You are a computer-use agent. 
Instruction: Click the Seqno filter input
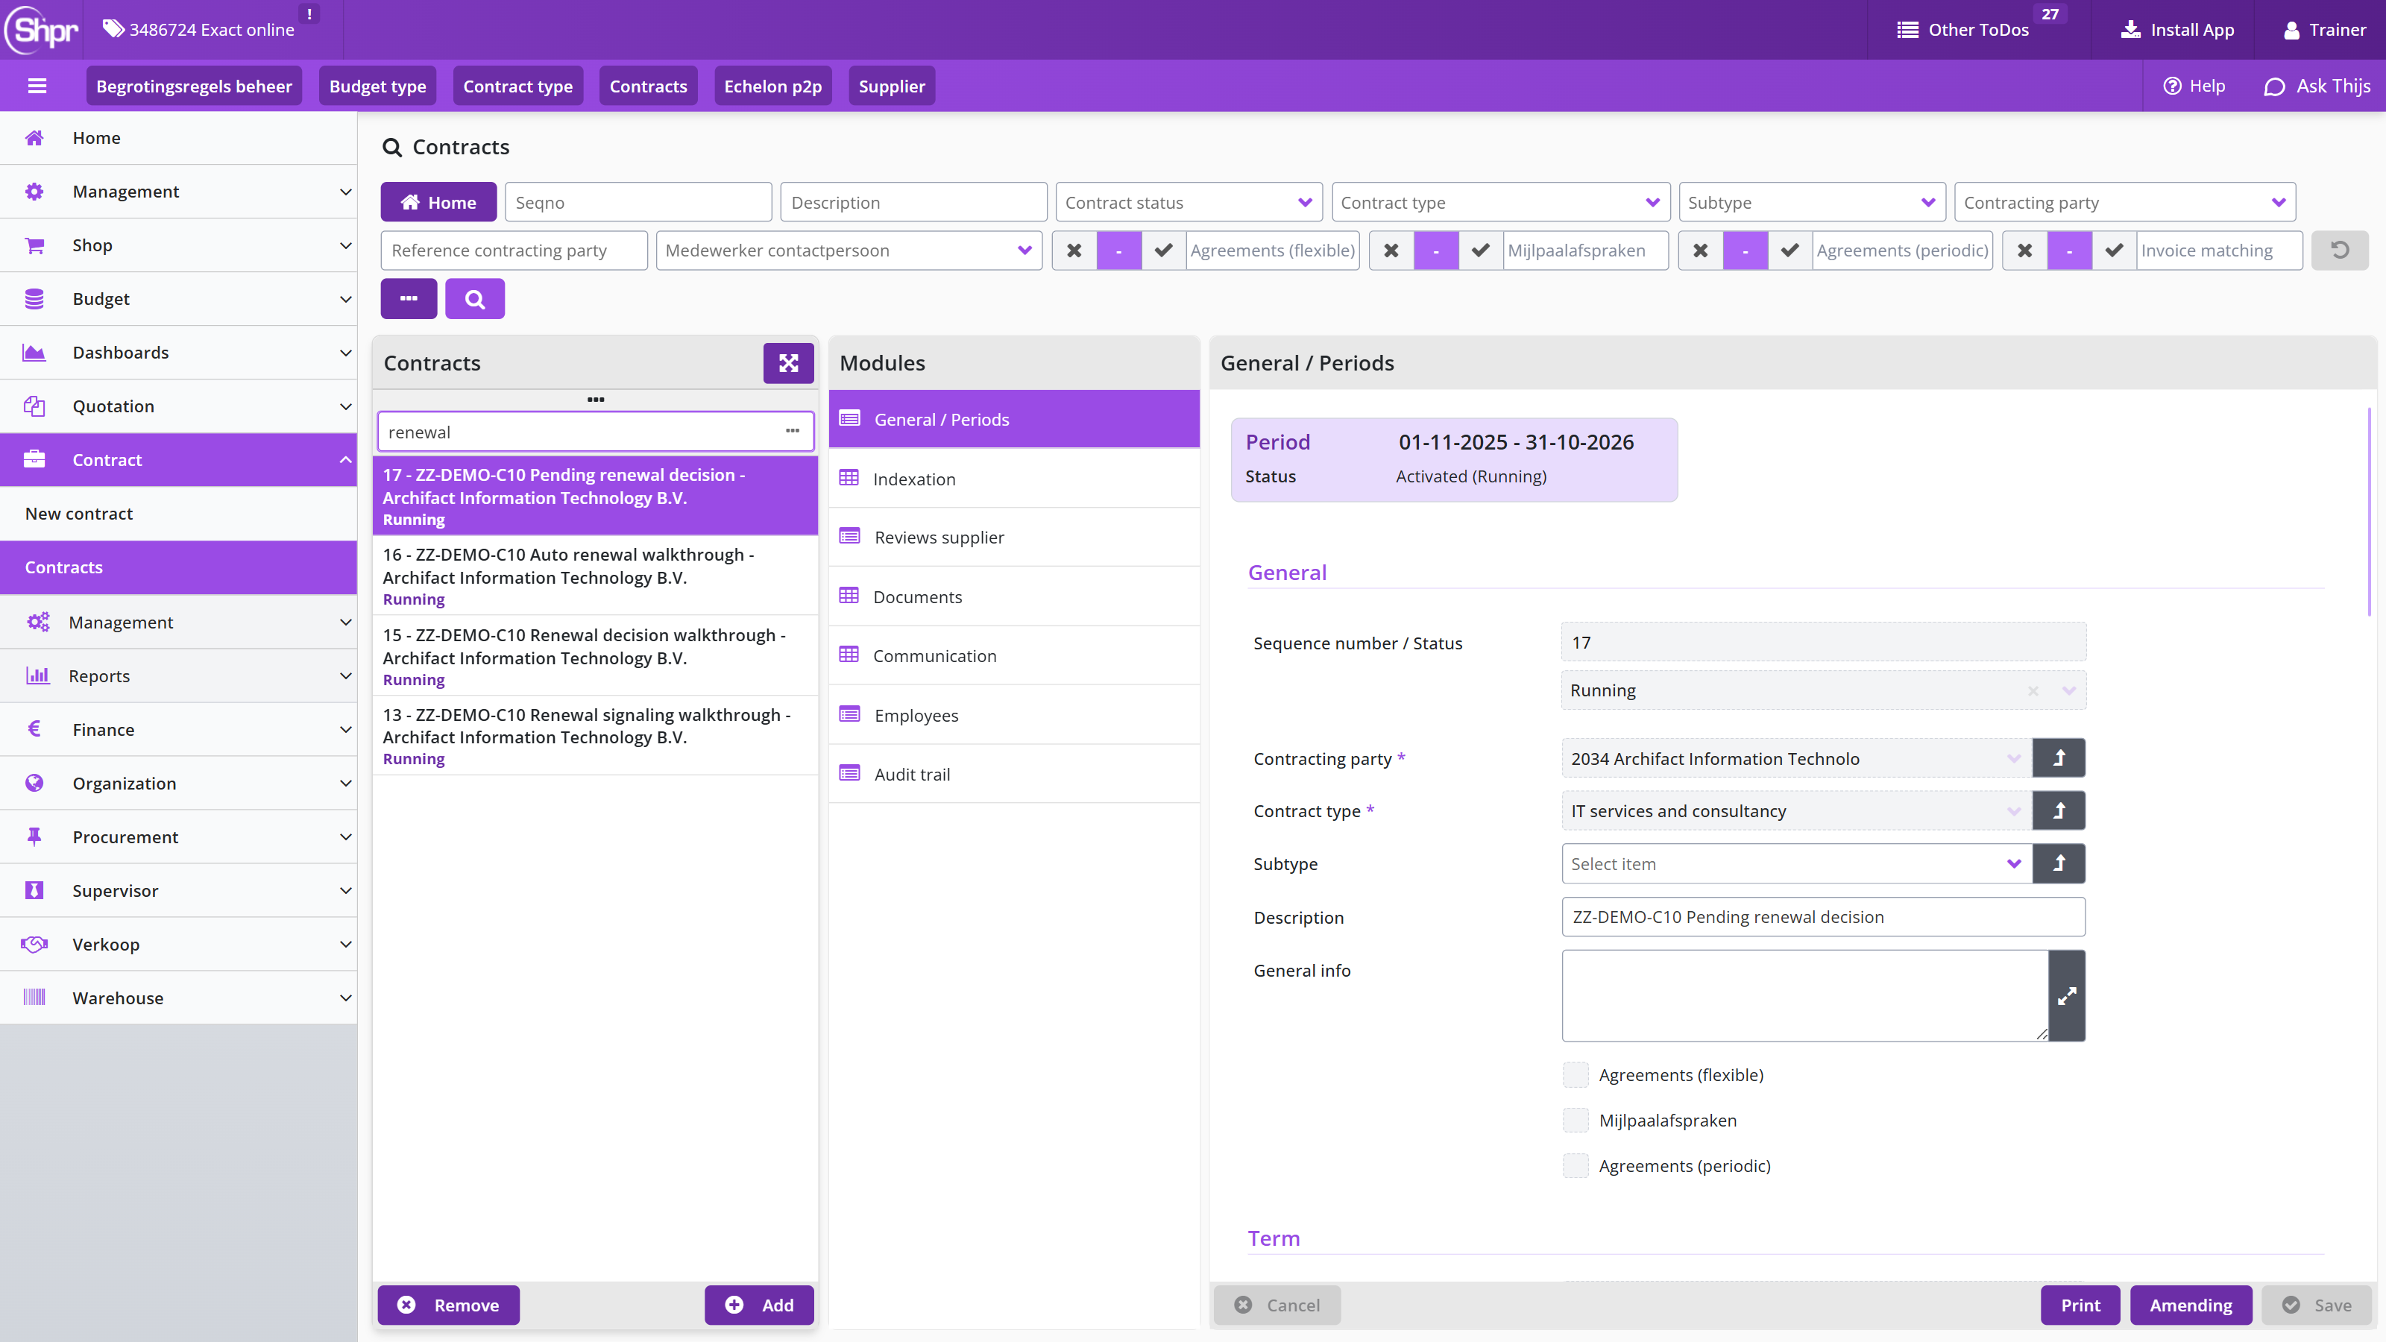638,202
